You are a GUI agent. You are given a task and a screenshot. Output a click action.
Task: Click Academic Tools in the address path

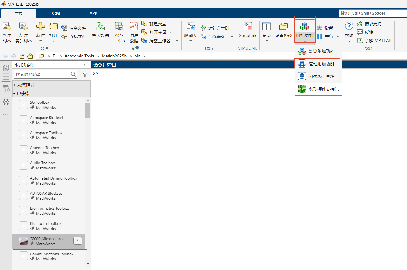(x=79, y=56)
